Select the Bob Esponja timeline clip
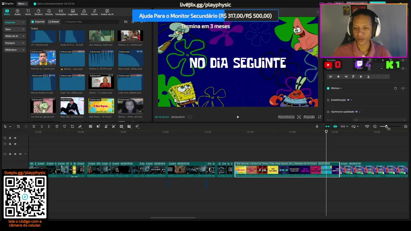This screenshot has width=411, height=231. 287,169
